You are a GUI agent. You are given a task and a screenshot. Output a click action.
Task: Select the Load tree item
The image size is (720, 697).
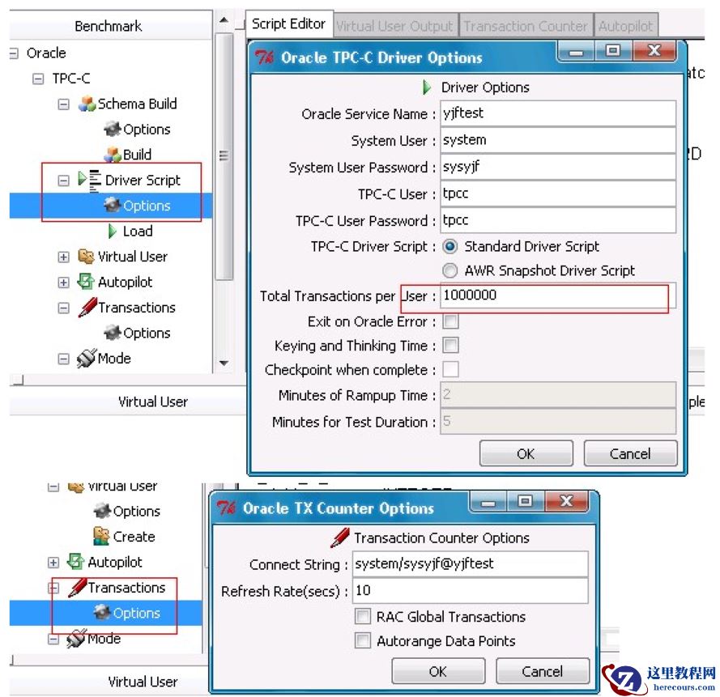pyautogui.click(x=138, y=231)
